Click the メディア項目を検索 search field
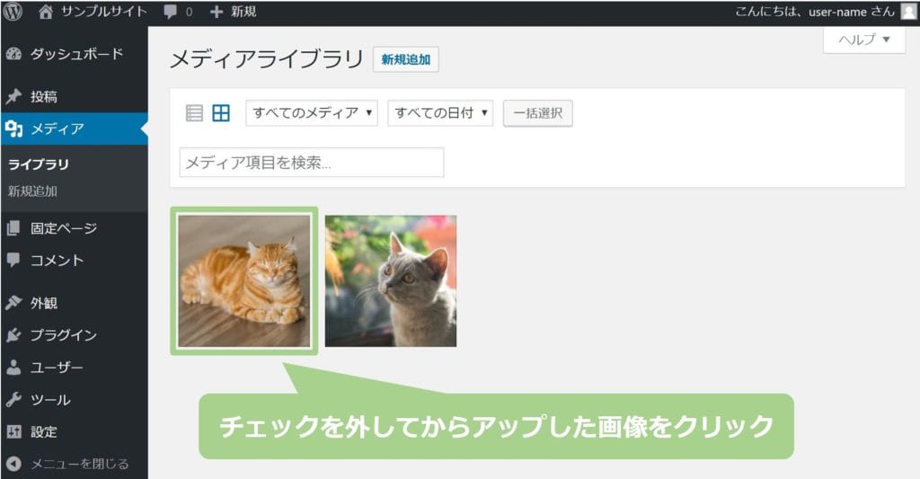The height and width of the screenshot is (479, 920). tap(312, 163)
